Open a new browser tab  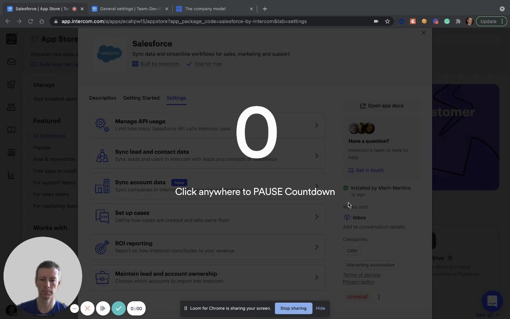(x=265, y=9)
